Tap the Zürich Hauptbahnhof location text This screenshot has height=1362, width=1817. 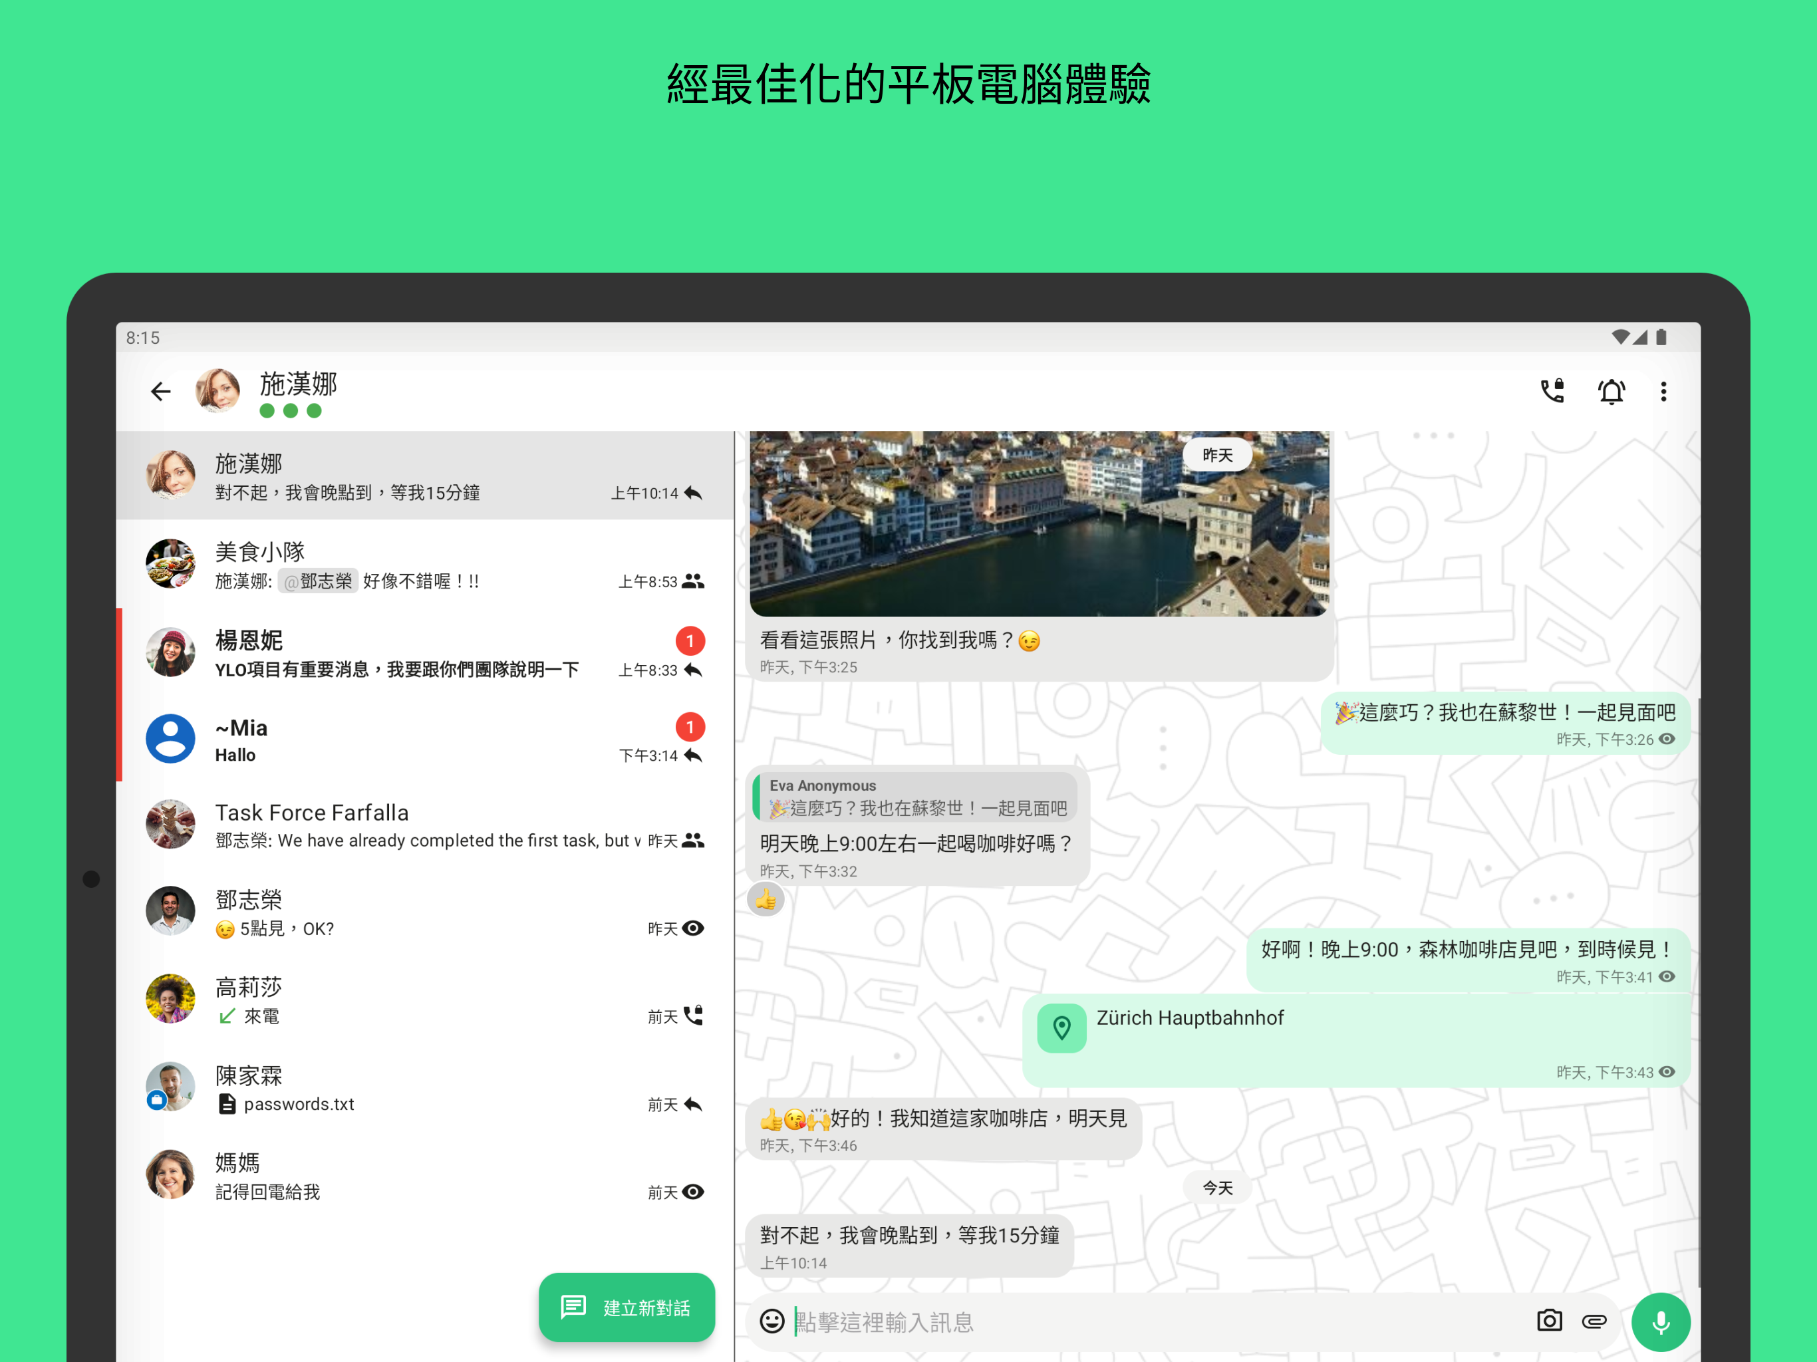1189,1019
